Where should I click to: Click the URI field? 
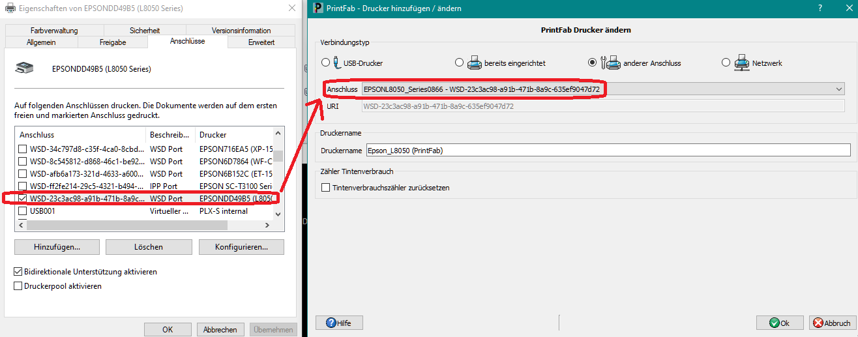click(603, 106)
